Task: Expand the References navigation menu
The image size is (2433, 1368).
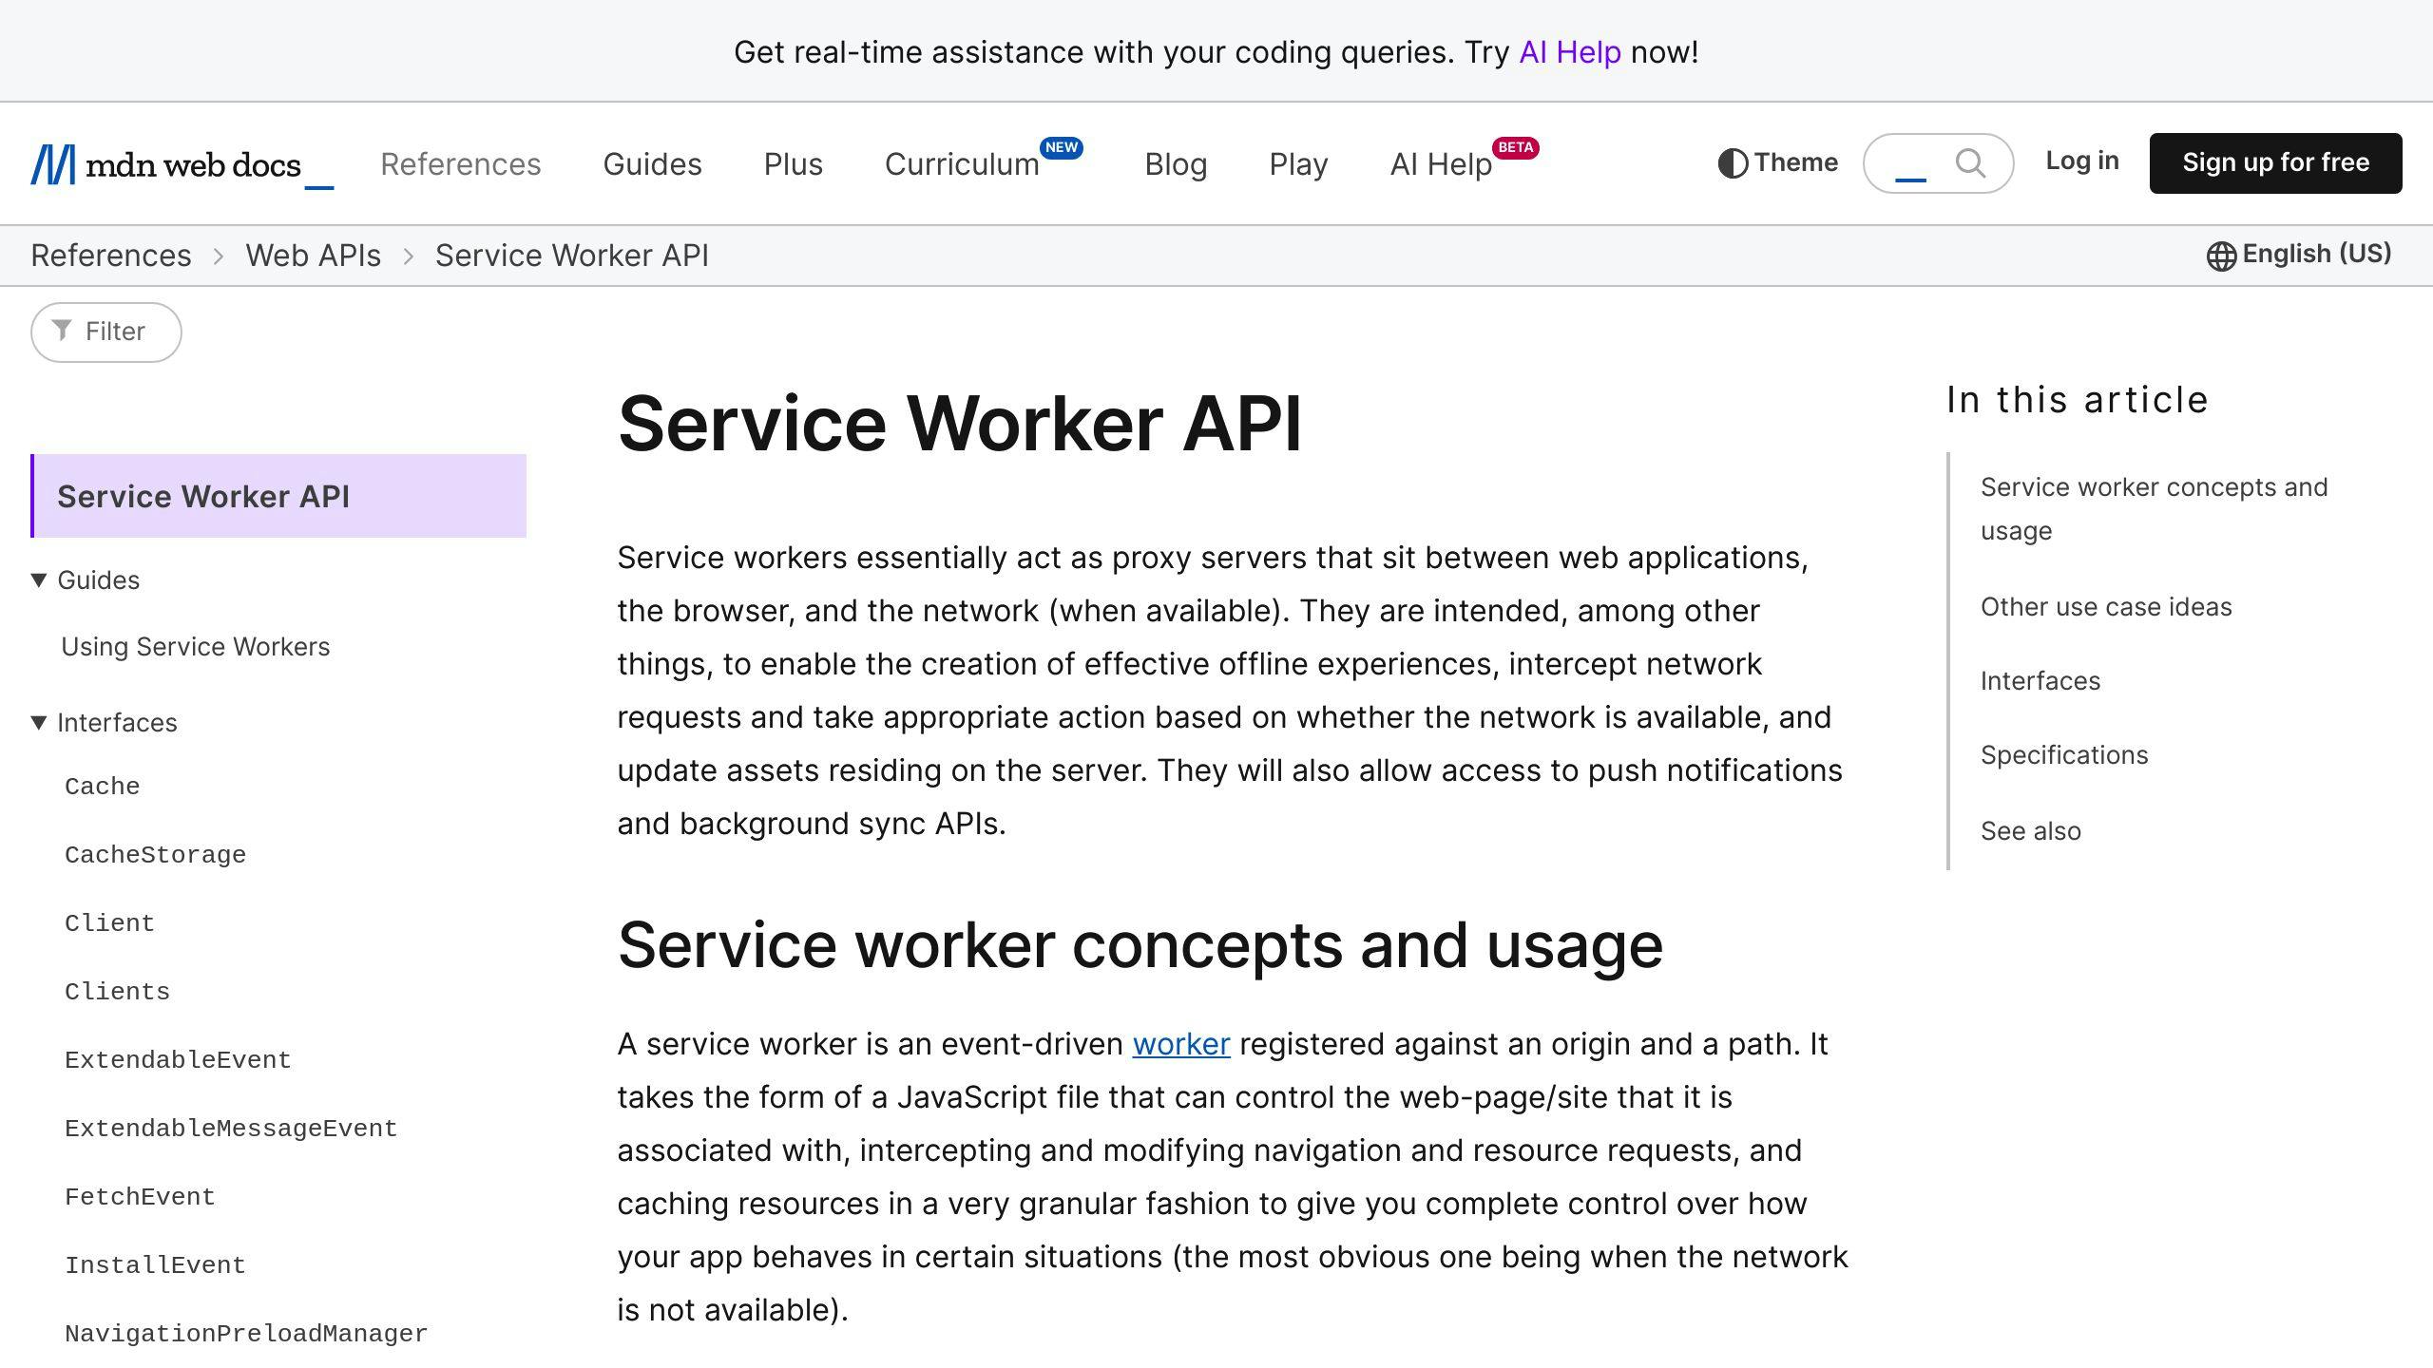Action: click(x=461, y=163)
